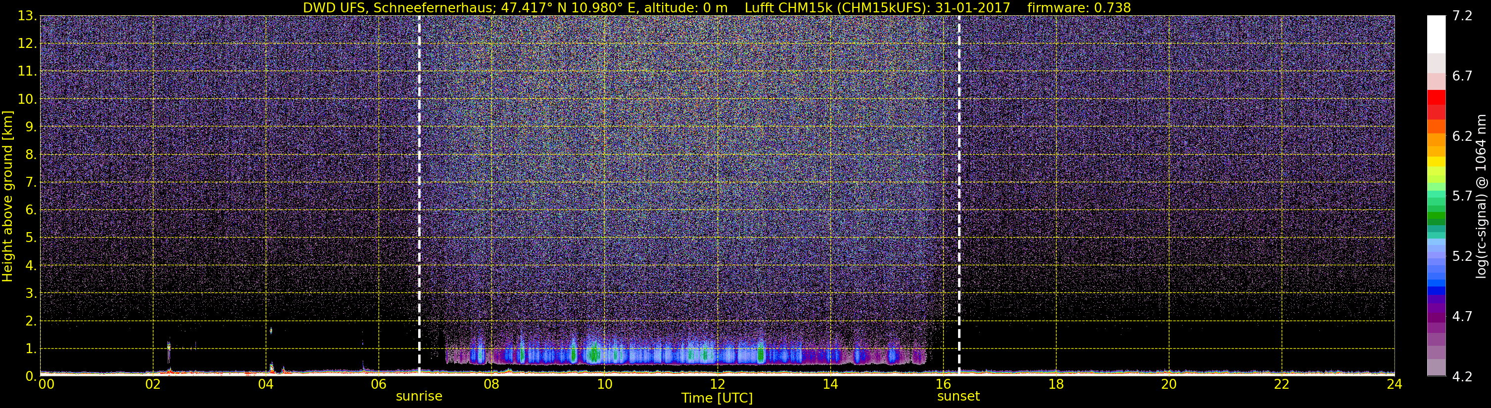The height and width of the screenshot is (408, 1491).
Task: Click the yellow band of the colorbar
Action: (x=1436, y=162)
